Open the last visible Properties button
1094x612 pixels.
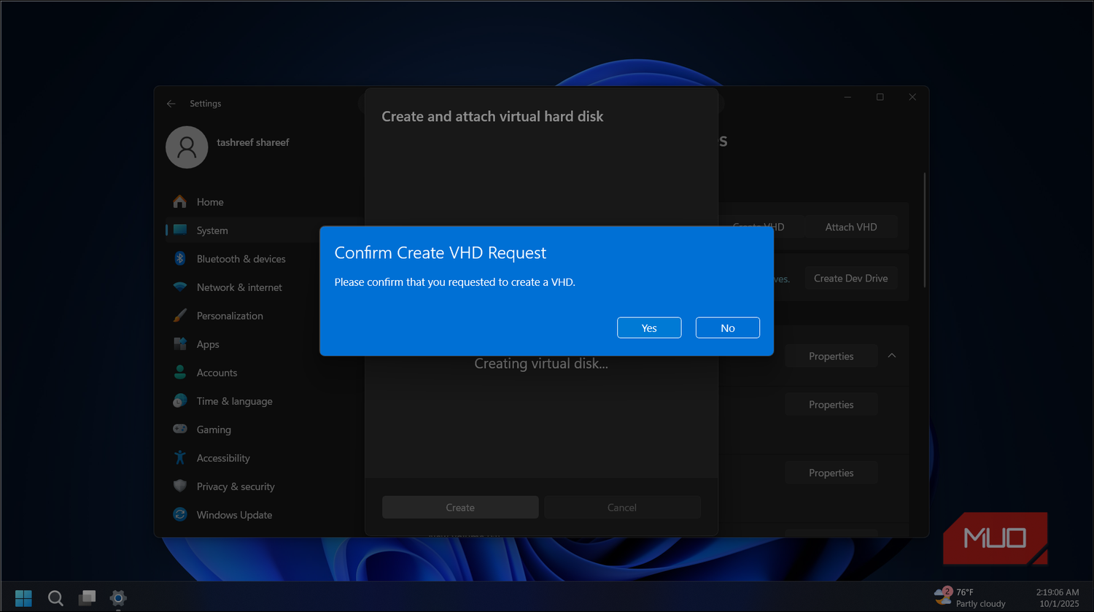[831, 473]
